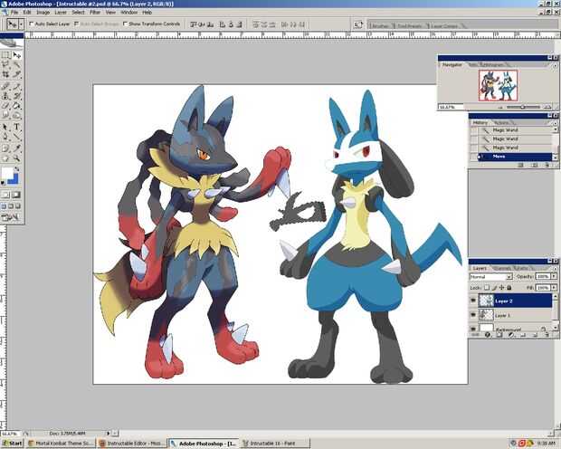Select the Lasso tool
The image size is (561, 449).
(x=5, y=66)
